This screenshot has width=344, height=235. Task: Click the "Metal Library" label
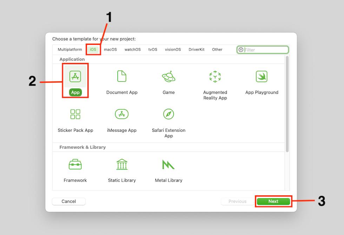point(168,180)
